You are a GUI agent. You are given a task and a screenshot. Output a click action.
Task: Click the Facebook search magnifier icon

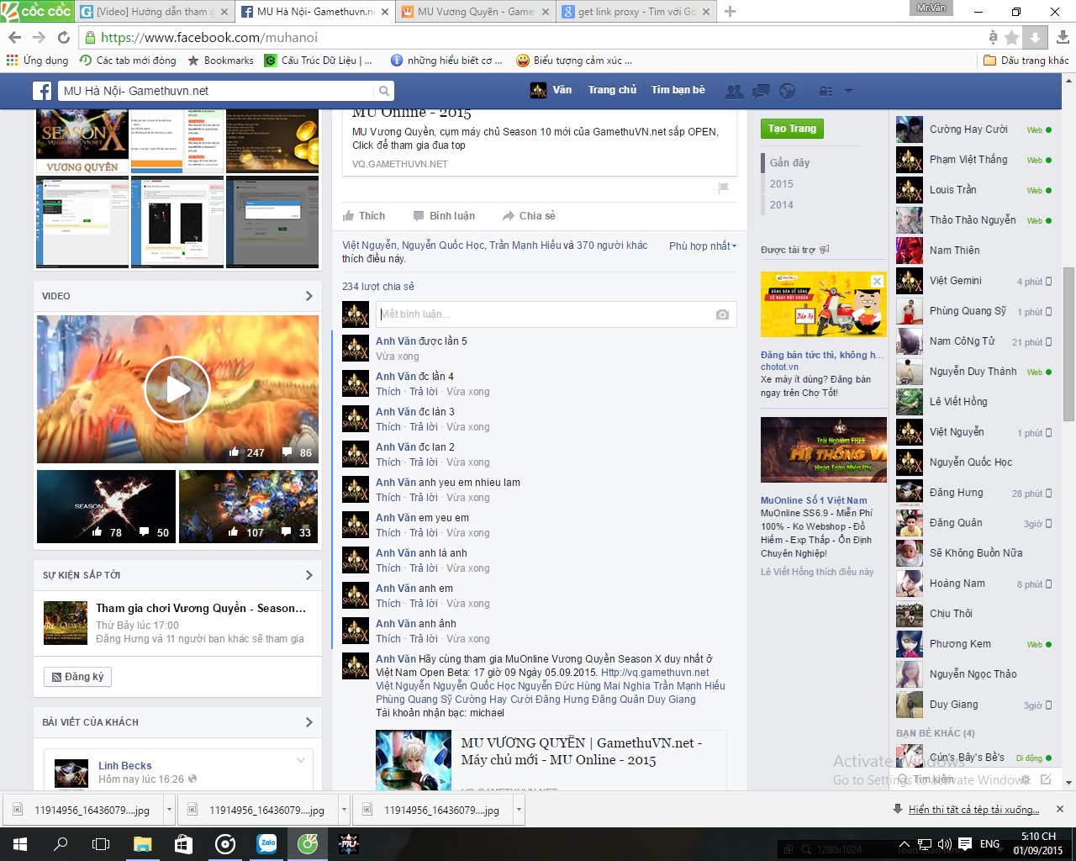(x=384, y=91)
